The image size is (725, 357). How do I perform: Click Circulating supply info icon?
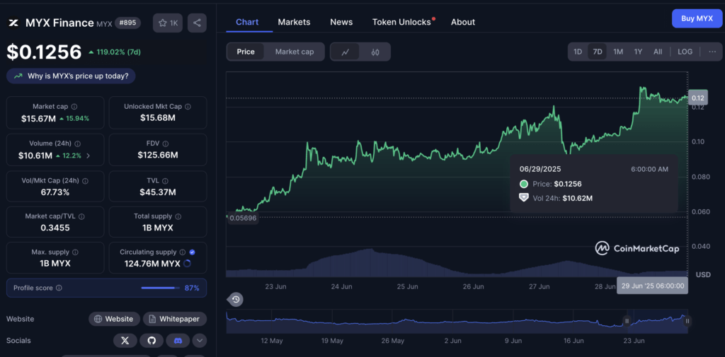[183, 252]
